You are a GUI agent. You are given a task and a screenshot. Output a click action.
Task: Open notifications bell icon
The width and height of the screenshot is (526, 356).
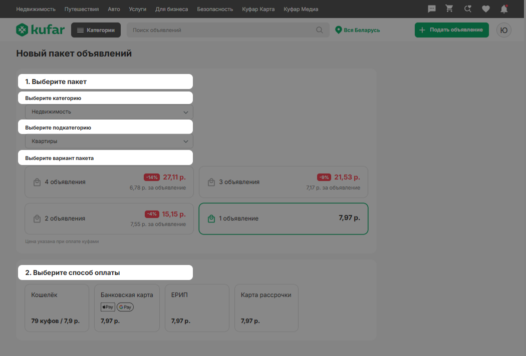504,9
